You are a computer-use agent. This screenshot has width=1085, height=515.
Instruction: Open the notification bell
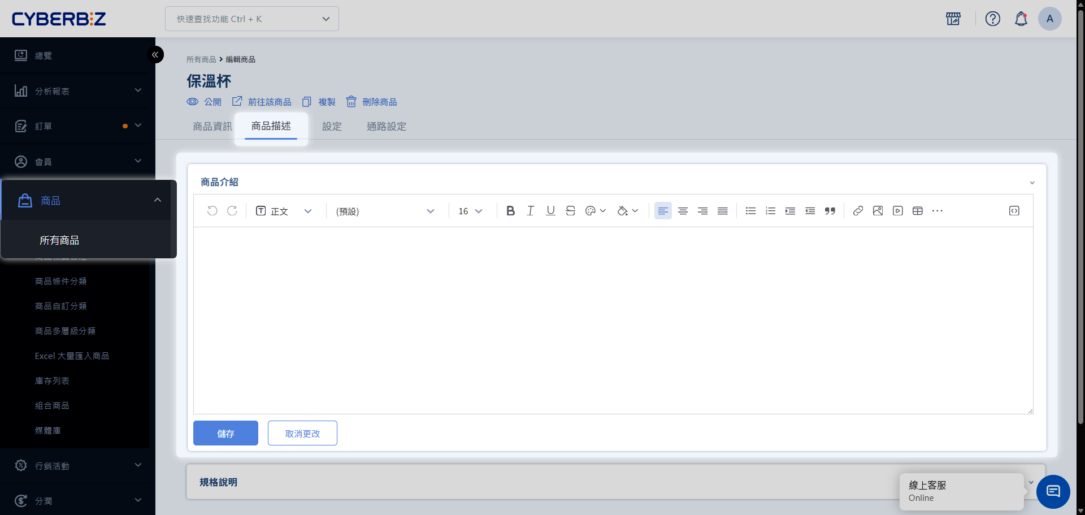pos(1021,19)
